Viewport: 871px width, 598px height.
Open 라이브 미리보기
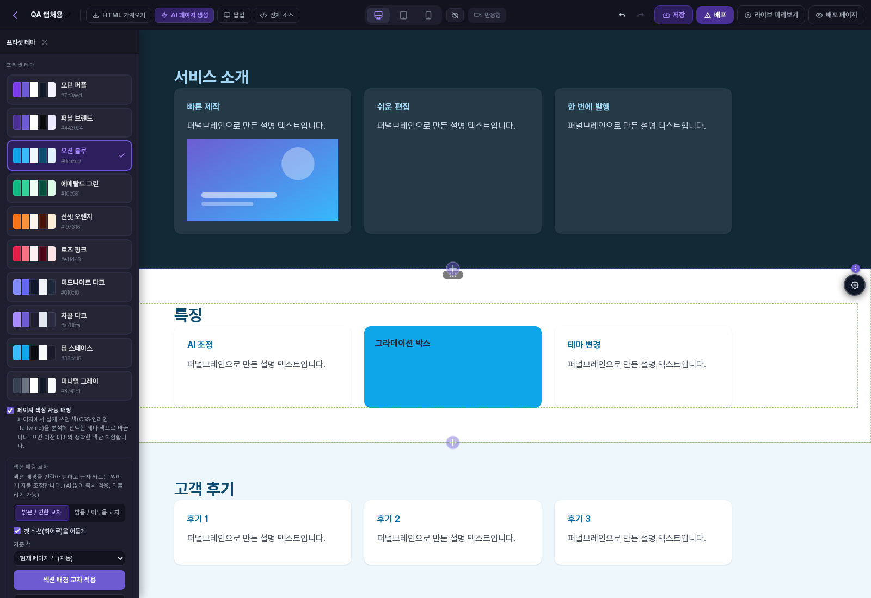tap(771, 15)
